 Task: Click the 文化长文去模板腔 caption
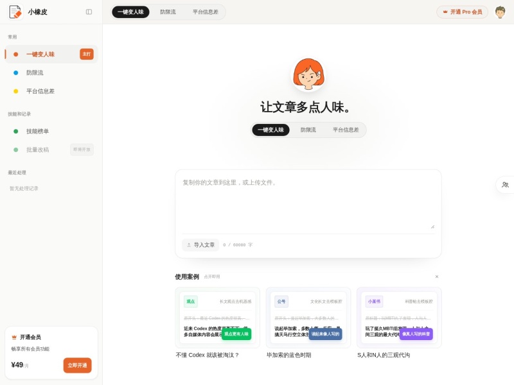[326, 302]
